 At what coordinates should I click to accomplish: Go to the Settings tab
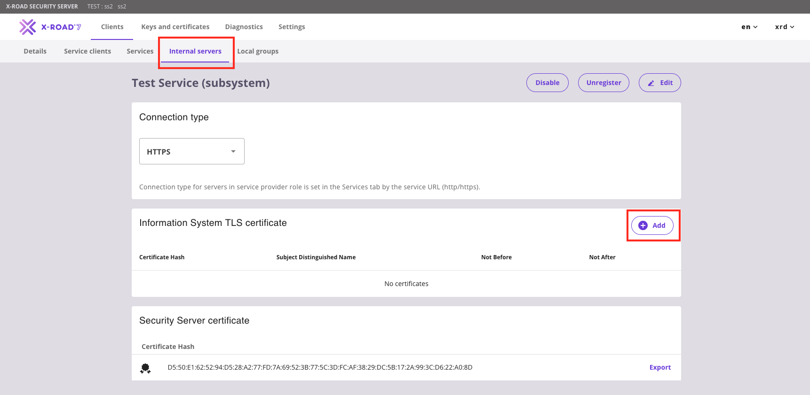[292, 27]
